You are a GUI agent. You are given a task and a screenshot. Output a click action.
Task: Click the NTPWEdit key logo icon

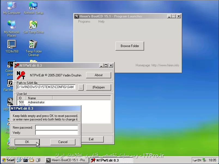click(x=21, y=75)
